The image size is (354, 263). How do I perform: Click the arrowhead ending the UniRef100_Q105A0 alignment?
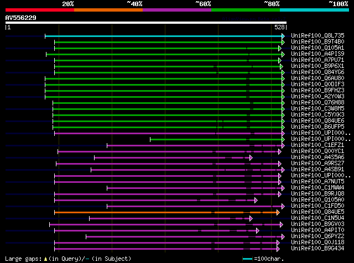256,201
